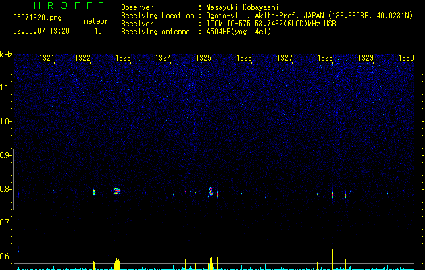Click the 0.6 kHz frequency label
Screen dimensions: 425x270
click(x=5, y=256)
